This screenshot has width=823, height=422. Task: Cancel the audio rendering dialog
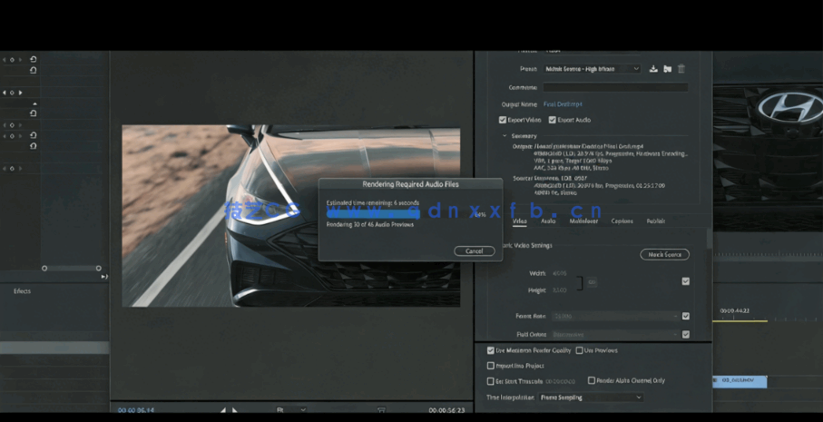click(475, 250)
